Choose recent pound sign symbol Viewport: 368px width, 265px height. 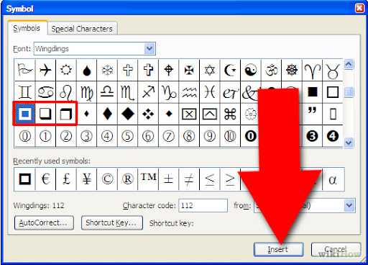tap(66, 179)
